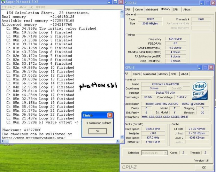Click the Core Voltage value 1.464 V
Image resolution: width=216 pixels, height=172 pixels.
point(182,97)
